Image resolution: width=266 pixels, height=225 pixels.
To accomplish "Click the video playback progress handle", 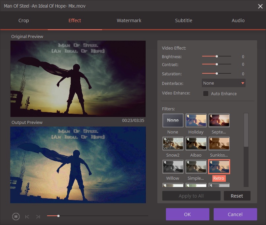I will click(58, 216).
